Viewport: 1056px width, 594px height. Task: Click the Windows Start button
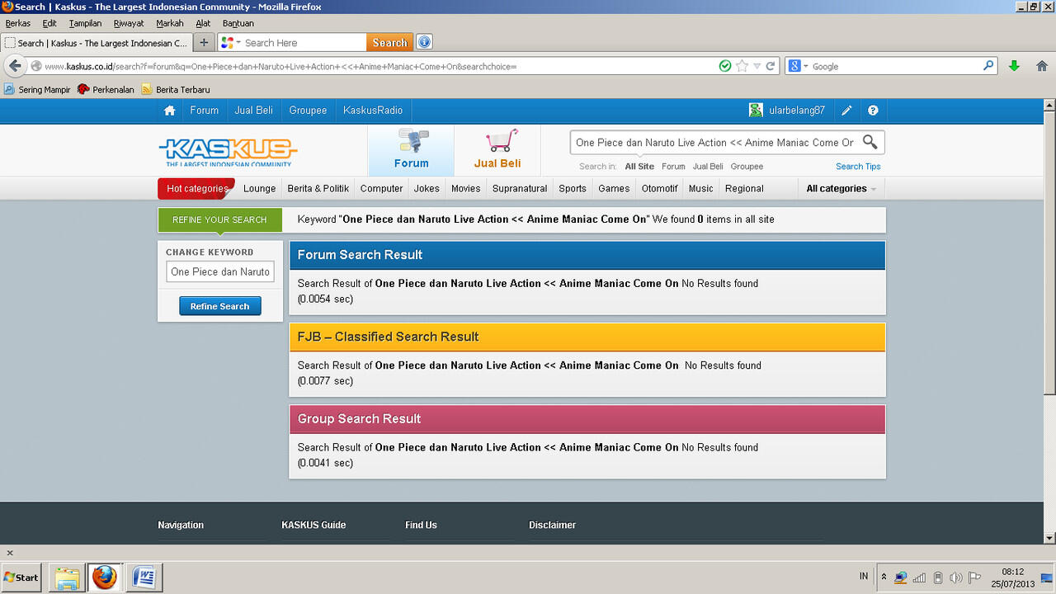(21, 577)
